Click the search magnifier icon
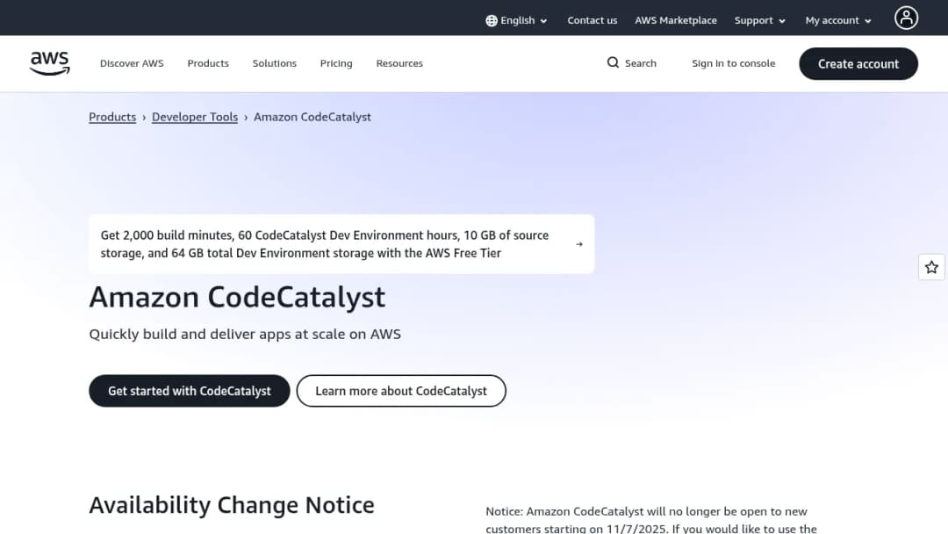The height and width of the screenshot is (534, 948). tap(613, 63)
